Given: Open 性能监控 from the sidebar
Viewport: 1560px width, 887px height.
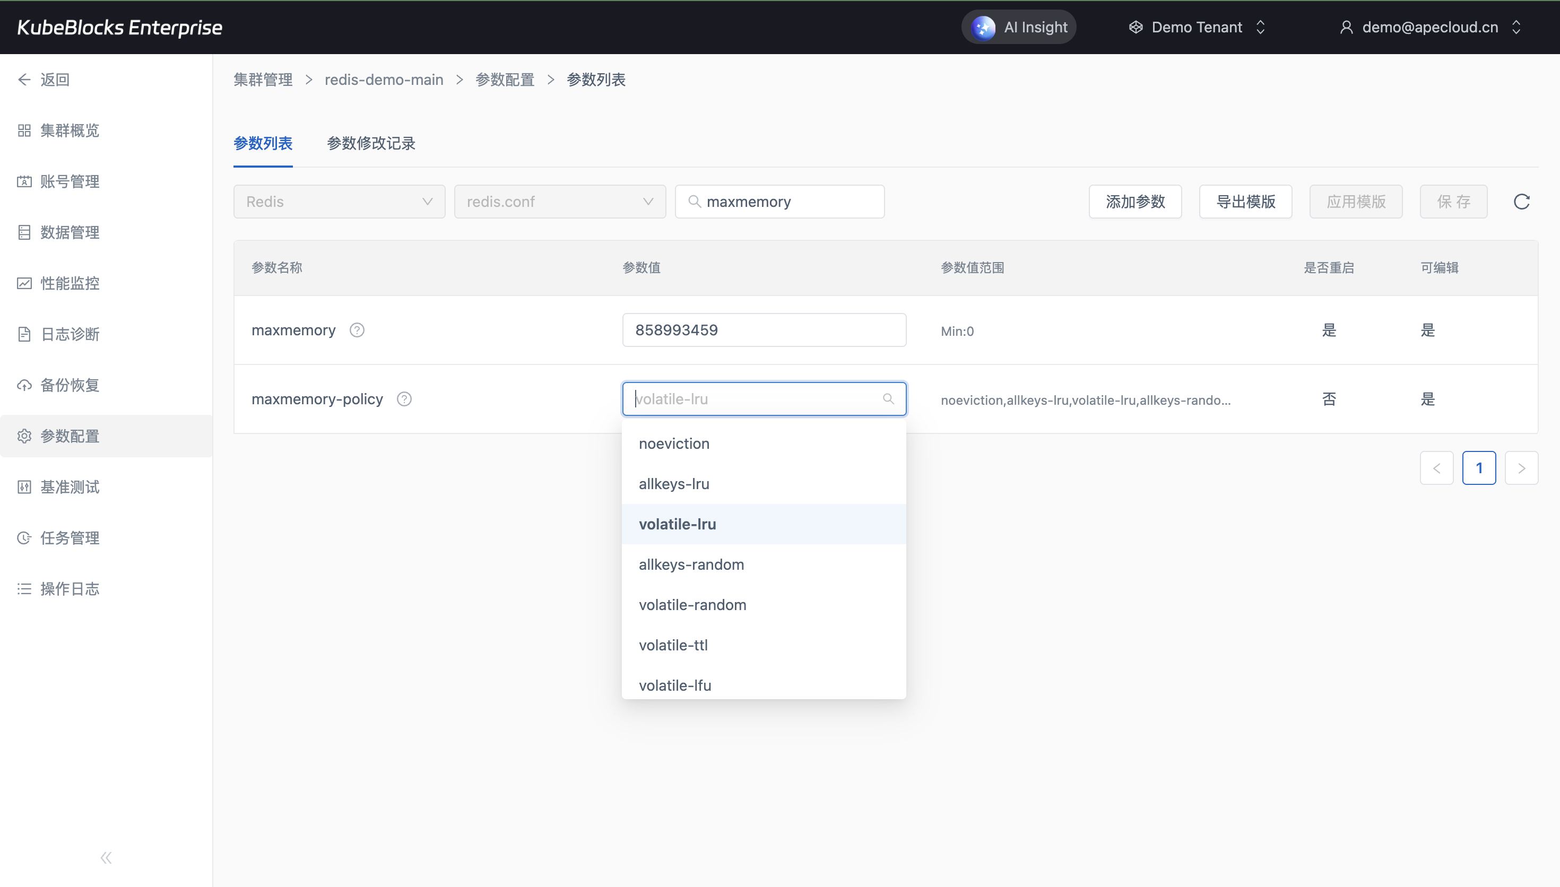Looking at the screenshot, I should click(70, 283).
